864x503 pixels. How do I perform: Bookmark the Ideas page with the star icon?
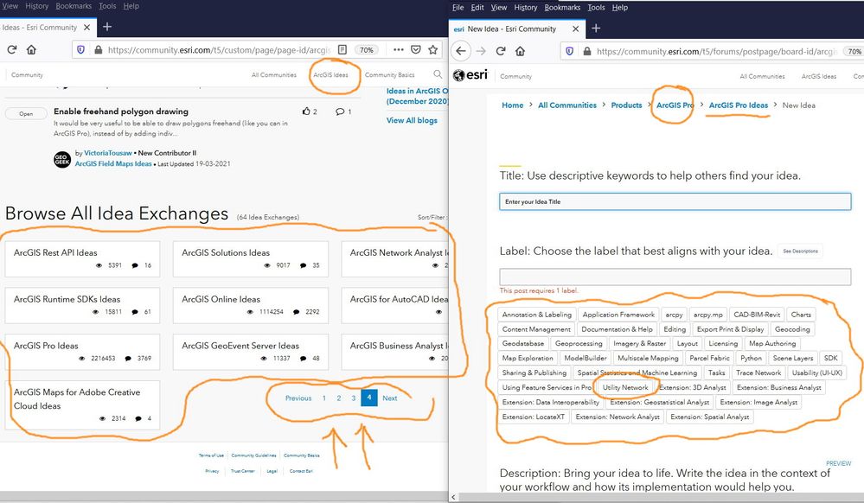pyautogui.click(x=433, y=49)
